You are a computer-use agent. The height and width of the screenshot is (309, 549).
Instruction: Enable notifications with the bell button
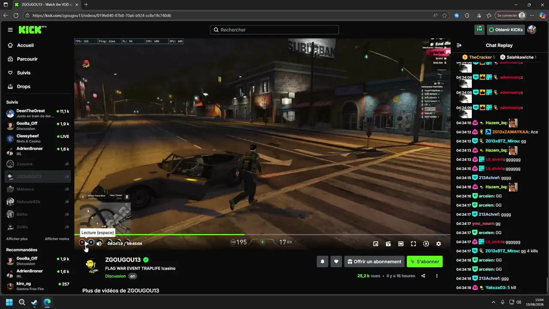(323, 261)
